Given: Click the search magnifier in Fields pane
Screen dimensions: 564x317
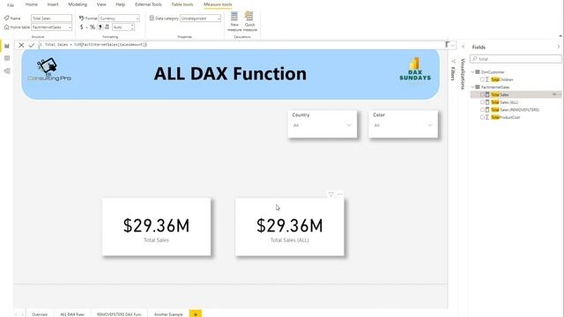Looking at the screenshot, I should click(x=475, y=59).
